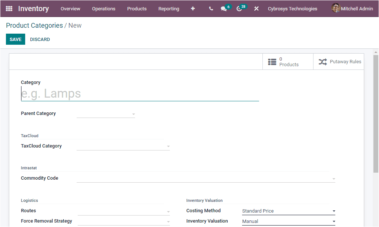This screenshot has height=227, width=379.
Task: Click the plus icon to create new record
Action: coord(193,9)
